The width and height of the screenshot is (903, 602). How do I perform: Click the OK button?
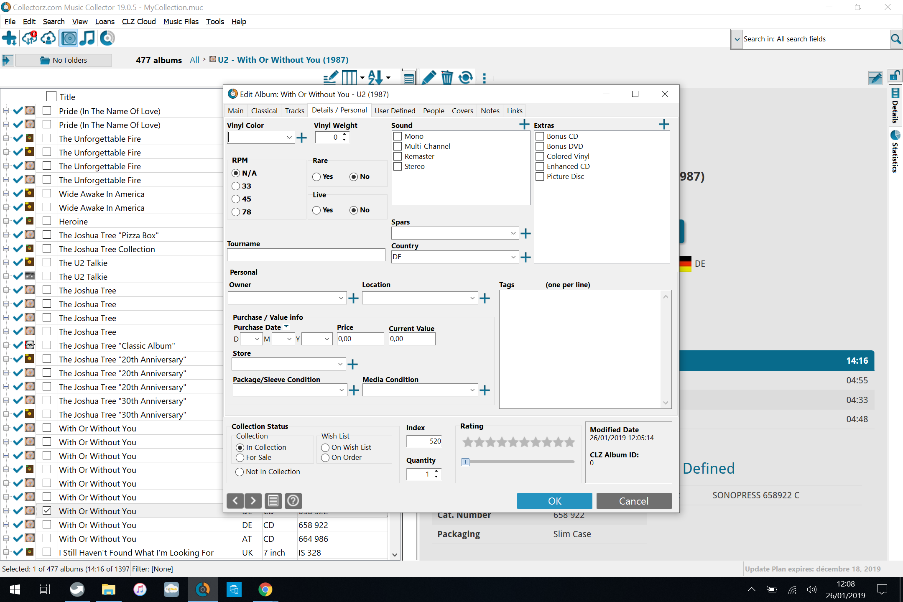pos(554,501)
